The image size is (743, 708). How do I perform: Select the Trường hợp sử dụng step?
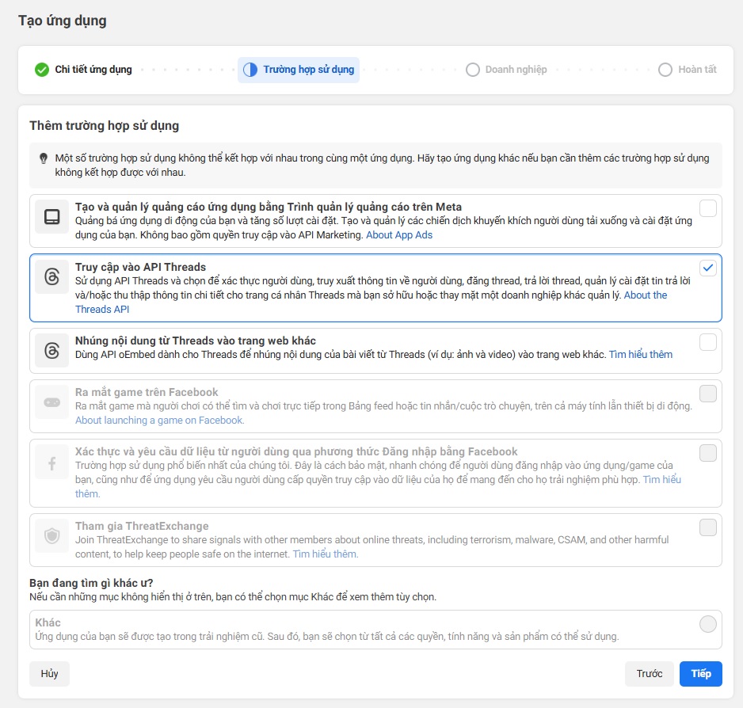point(299,70)
